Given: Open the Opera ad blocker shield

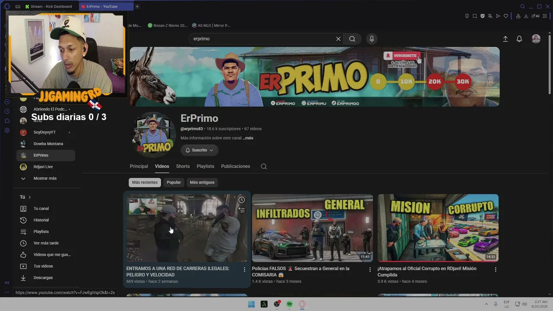Looking at the screenshot, I should pyautogui.click(x=483, y=16).
